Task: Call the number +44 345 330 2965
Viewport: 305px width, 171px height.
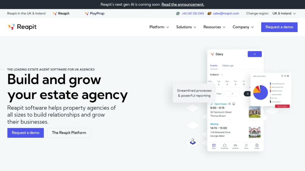Action: (193, 13)
